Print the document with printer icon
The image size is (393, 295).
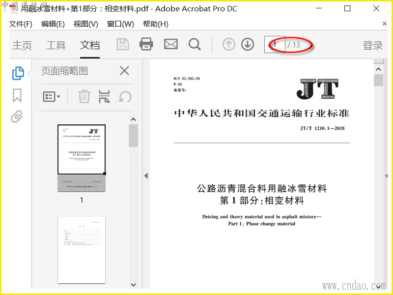tap(146, 44)
